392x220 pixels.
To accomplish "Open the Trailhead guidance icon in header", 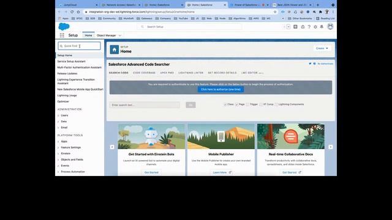I will [x=303, y=27].
